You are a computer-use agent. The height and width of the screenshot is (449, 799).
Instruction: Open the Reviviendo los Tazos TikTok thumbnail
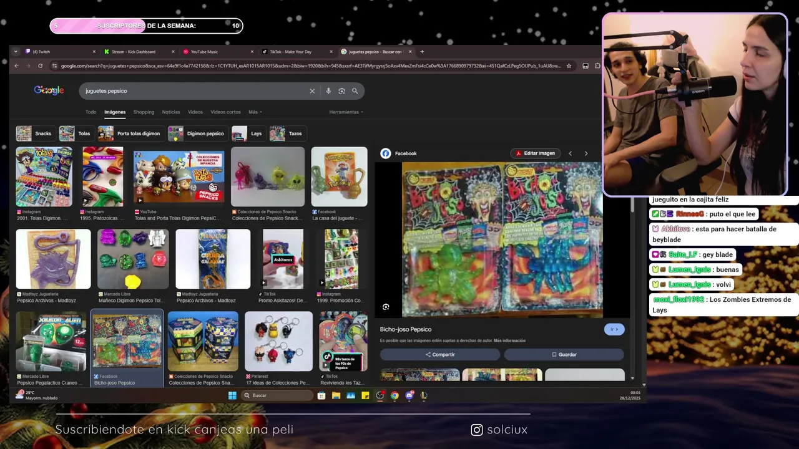pos(343,341)
